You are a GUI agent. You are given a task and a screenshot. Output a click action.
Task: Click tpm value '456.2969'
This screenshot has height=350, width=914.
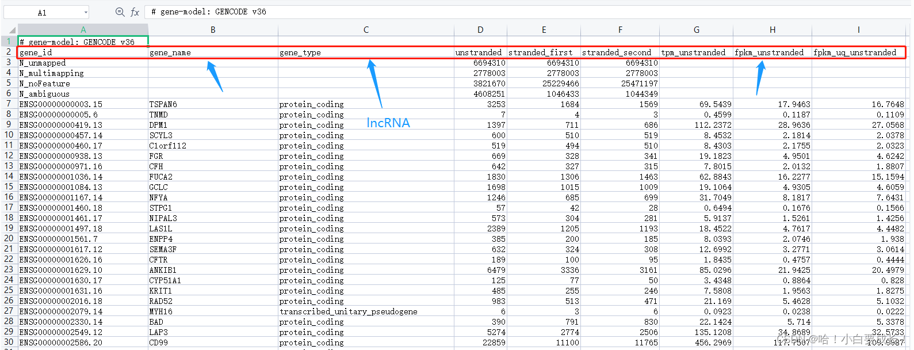click(x=696, y=343)
